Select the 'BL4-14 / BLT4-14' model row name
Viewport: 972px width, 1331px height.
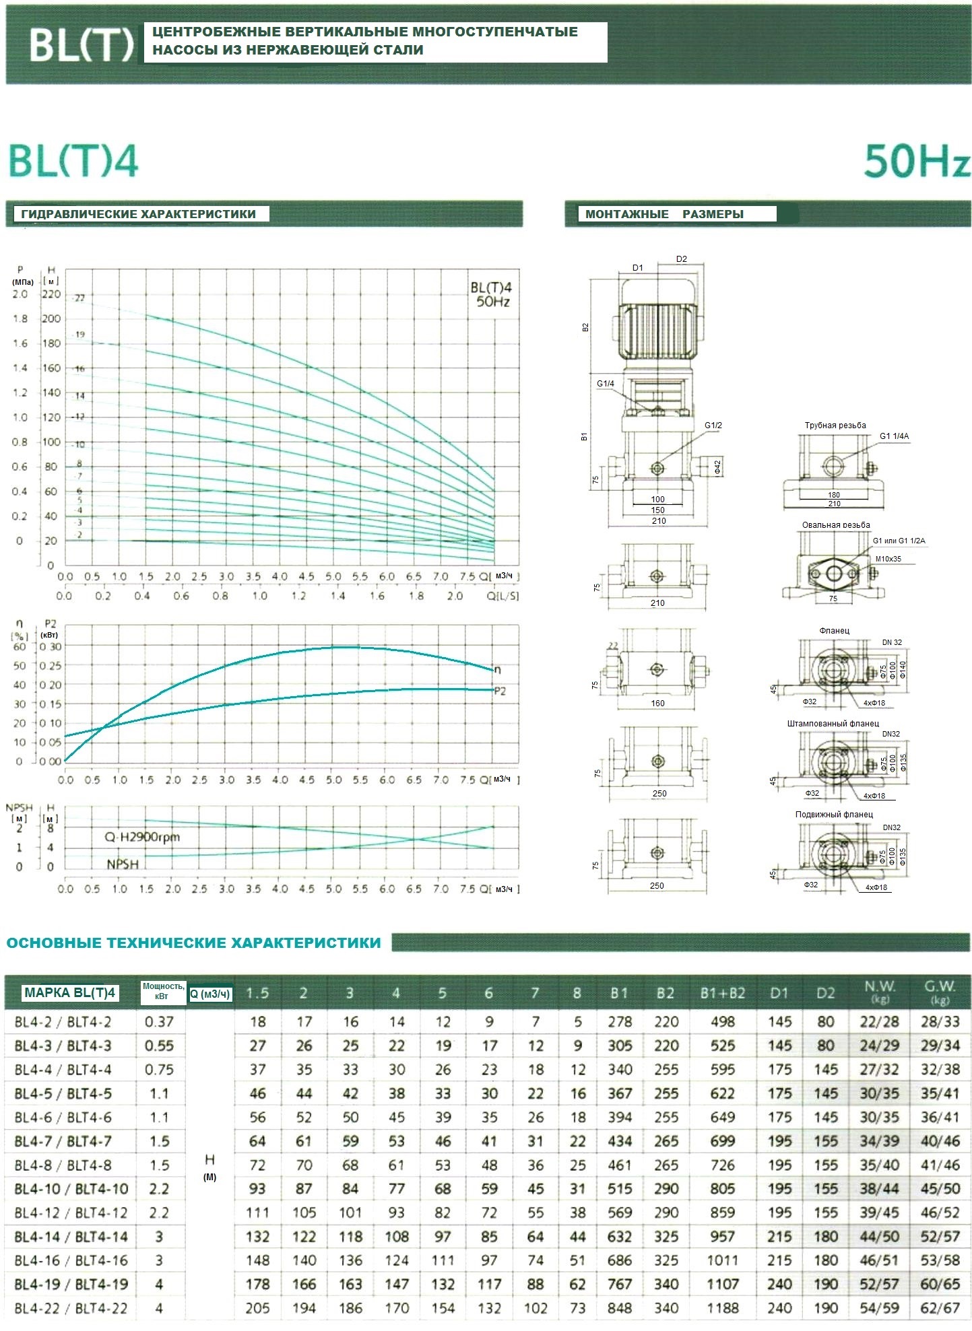tap(71, 1237)
